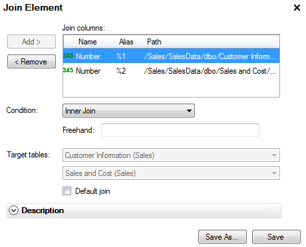The width and height of the screenshot is (306, 247).
Task: Click the Alias column header
Action: click(128, 42)
